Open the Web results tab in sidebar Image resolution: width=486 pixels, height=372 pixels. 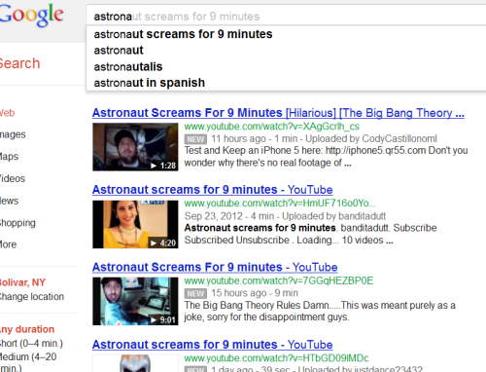tap(7, 113)
